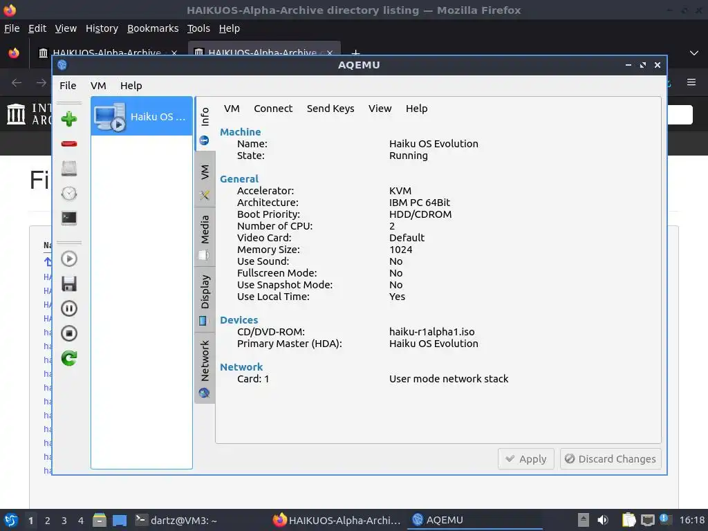
Task: Click the AQEMU app icon in title bar
Action: 62,65
